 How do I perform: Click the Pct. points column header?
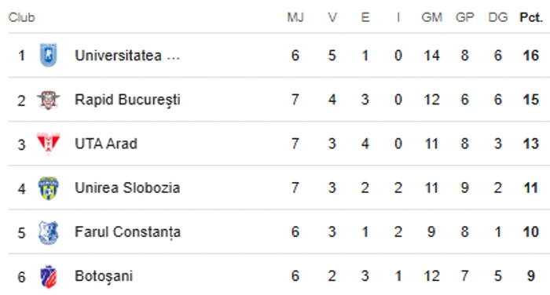pyautogui.click(x=531, y=17)
